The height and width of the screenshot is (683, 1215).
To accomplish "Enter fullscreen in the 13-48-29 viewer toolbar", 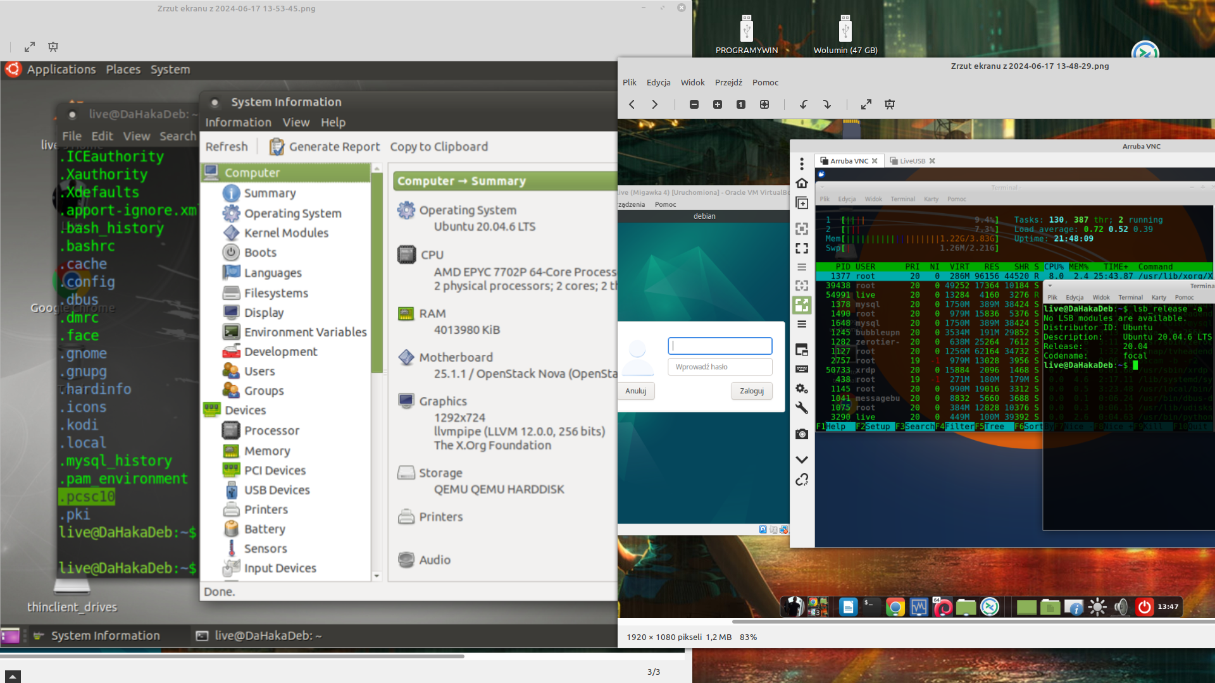I will [866, 104].
